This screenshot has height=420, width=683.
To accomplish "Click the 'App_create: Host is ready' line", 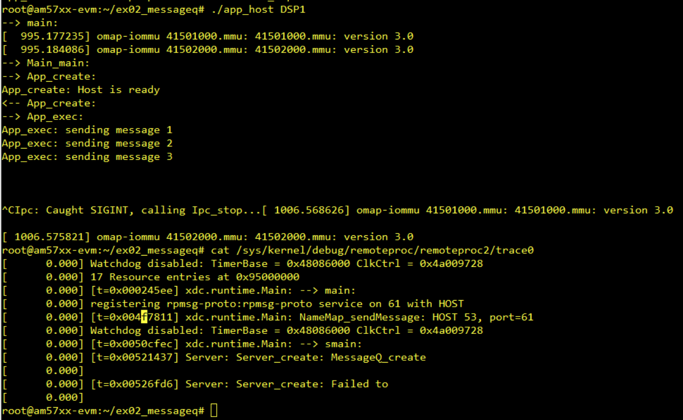I will [81, 90].
